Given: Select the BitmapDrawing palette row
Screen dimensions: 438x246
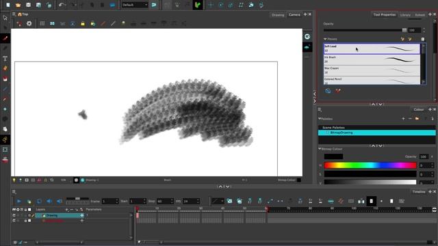Looking at the screenshot, I should (377, 133).
